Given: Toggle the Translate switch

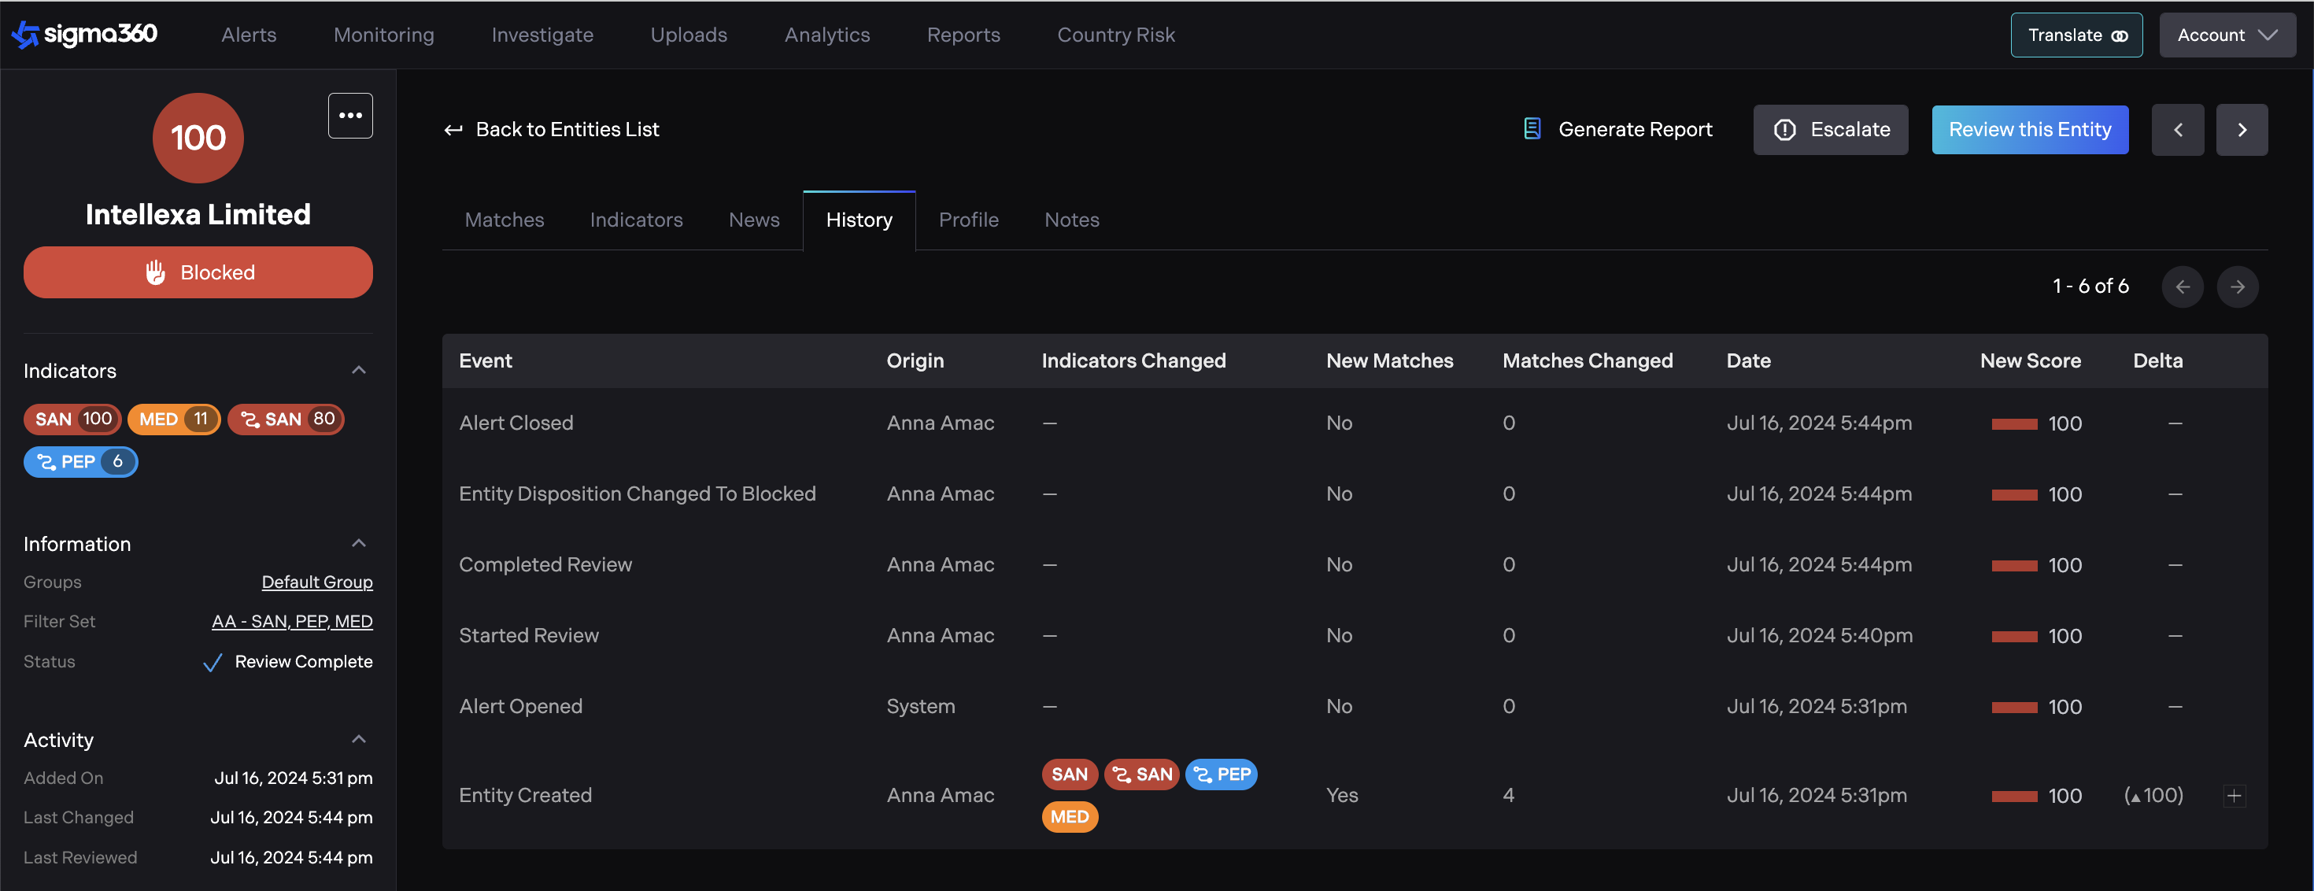Looking at the screenshot, I should (2119, 36).
